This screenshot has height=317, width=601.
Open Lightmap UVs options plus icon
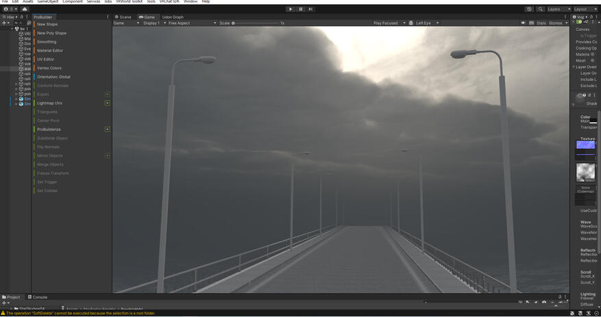tap(107, 103)
